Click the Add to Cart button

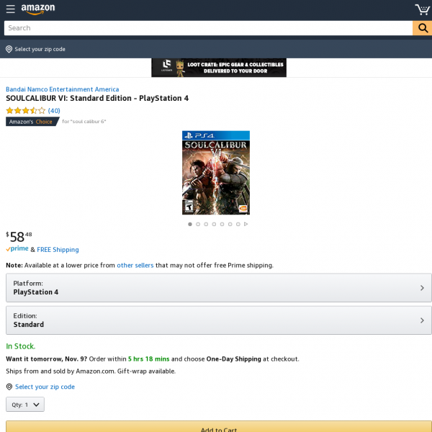(x=219, y=426)
